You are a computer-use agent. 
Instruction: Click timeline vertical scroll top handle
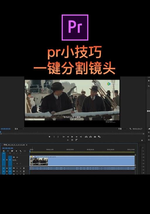pyautogui.click(x=135, y=155)
